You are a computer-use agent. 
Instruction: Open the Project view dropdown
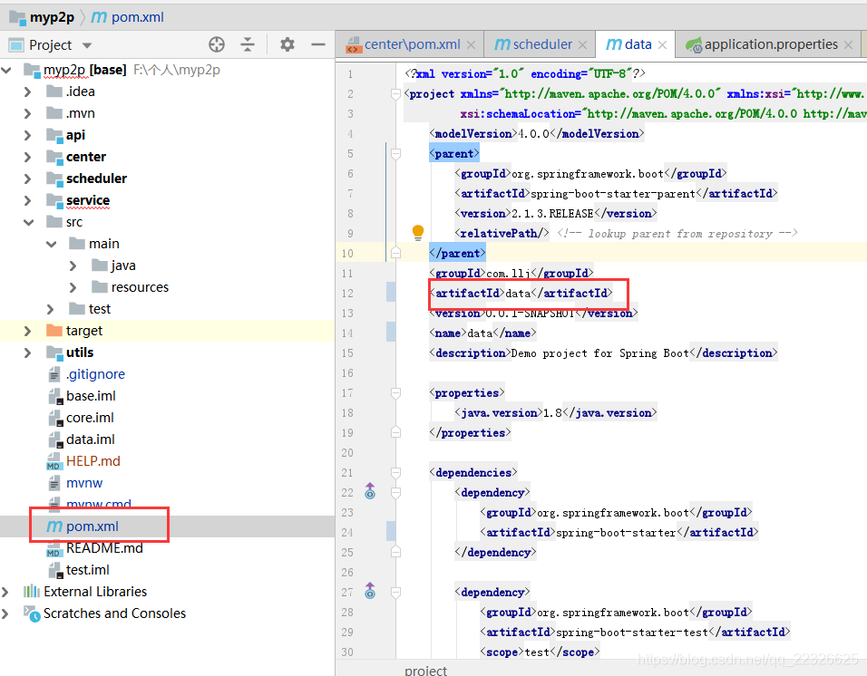coord(87,45)
